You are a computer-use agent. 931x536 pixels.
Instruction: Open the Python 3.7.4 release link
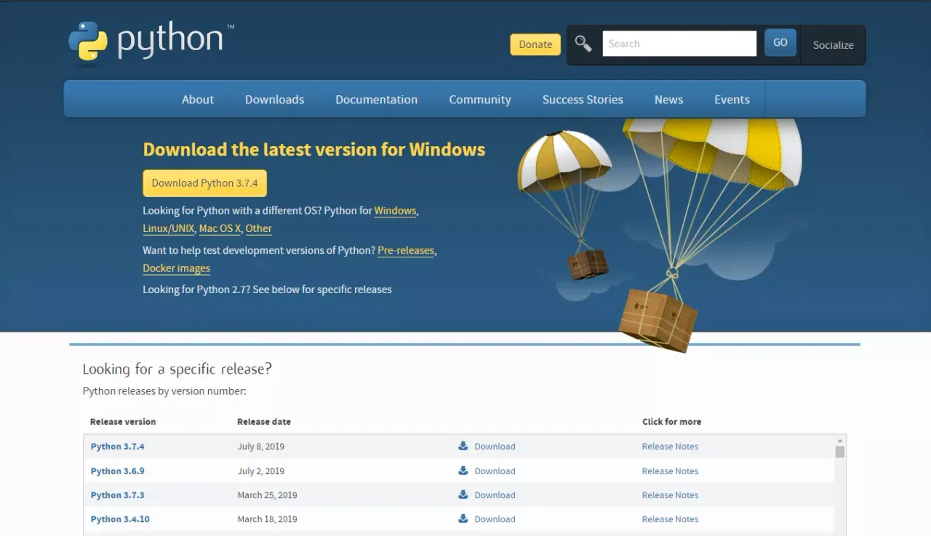(118, 447)
